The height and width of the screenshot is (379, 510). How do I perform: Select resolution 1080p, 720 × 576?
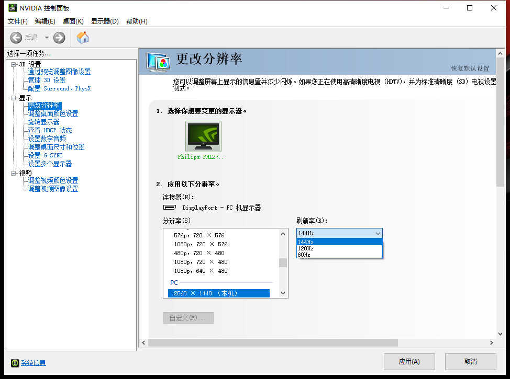pos(201,244)
